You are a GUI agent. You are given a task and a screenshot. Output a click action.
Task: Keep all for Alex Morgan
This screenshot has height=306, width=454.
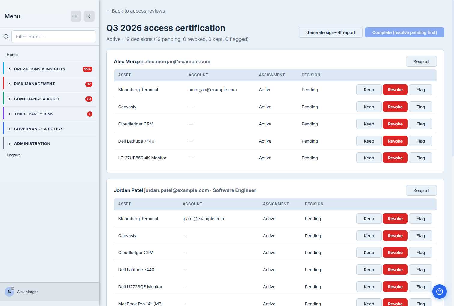[421, 61]
